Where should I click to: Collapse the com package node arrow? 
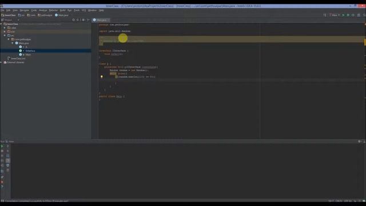tap(9, 39)
